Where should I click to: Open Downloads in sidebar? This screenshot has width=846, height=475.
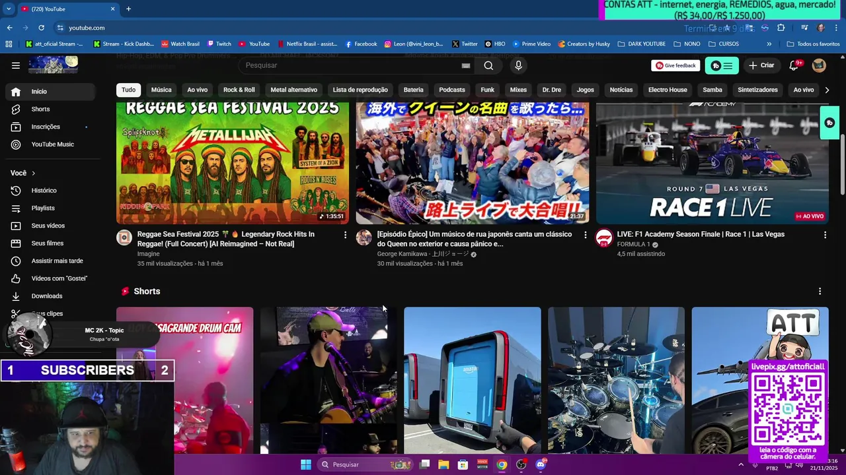pos(49,296)
